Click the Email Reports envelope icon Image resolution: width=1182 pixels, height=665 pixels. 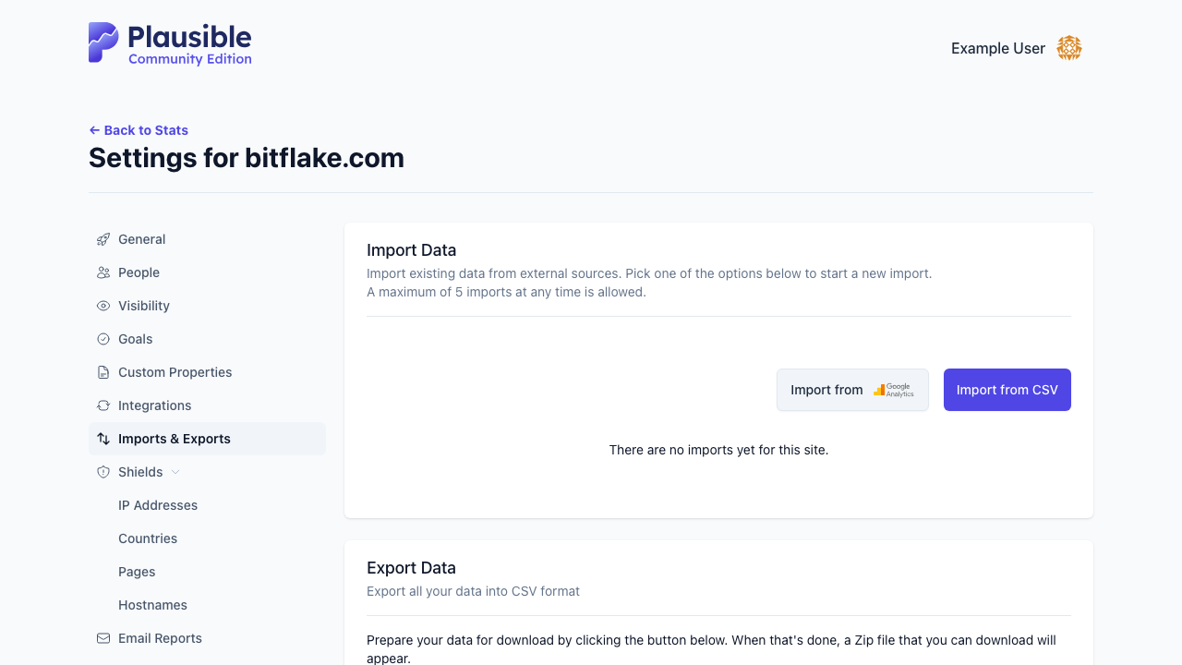pyautogui.click(x=103, y=638)
